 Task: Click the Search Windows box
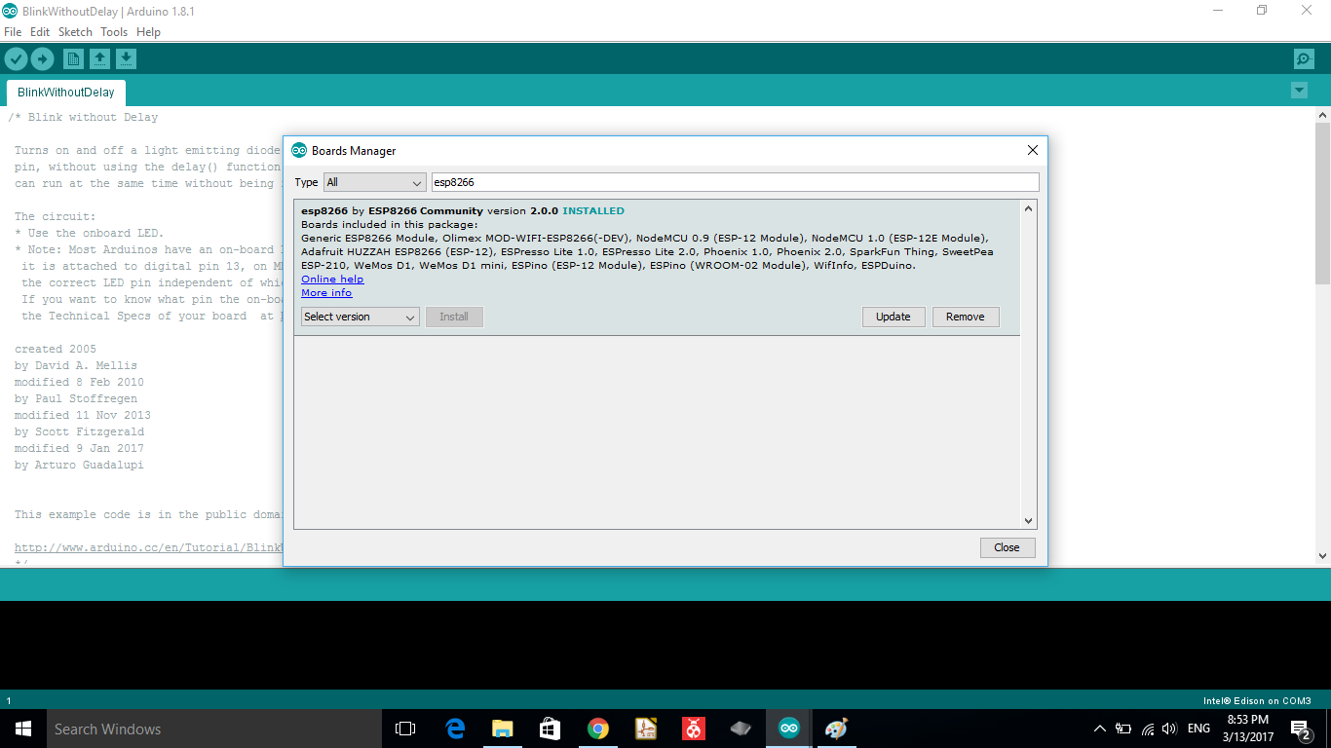point(213,729)
